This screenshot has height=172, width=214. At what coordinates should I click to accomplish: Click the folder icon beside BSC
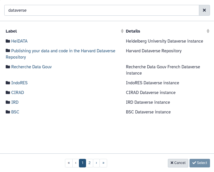point(8,112)
